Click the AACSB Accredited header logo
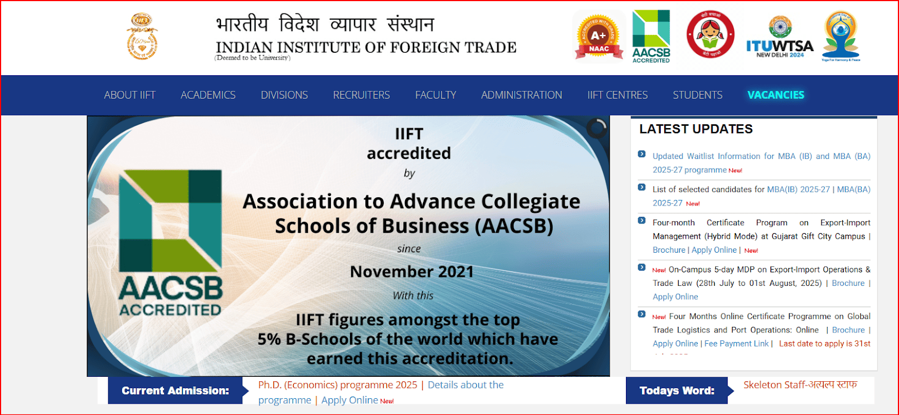This screenshot has width=899, height=415. point(651,37)
